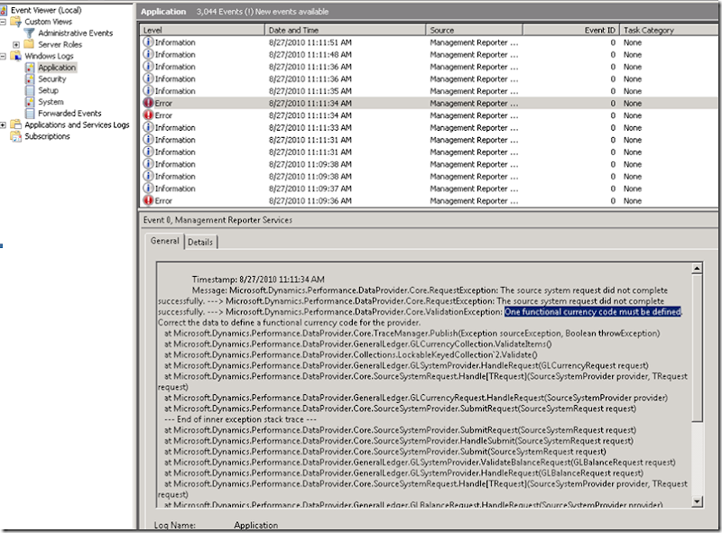Click the info icon of 11:11:33 AM event
Viewport: 722px width, 533px height.
coord(148,127)
